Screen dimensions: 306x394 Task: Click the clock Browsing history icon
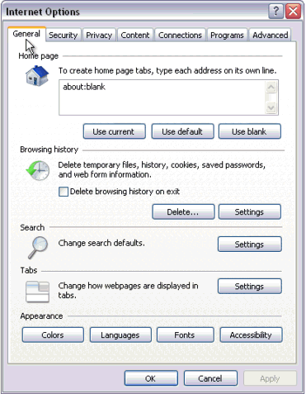click(38, 171)
